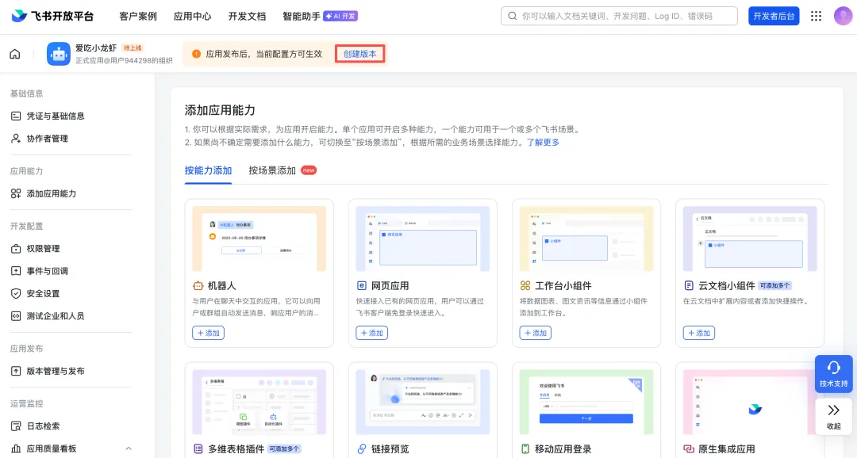Screen dimensions: 857x458
Task: Click the 开发者后台 button
Action: (774, 17)
